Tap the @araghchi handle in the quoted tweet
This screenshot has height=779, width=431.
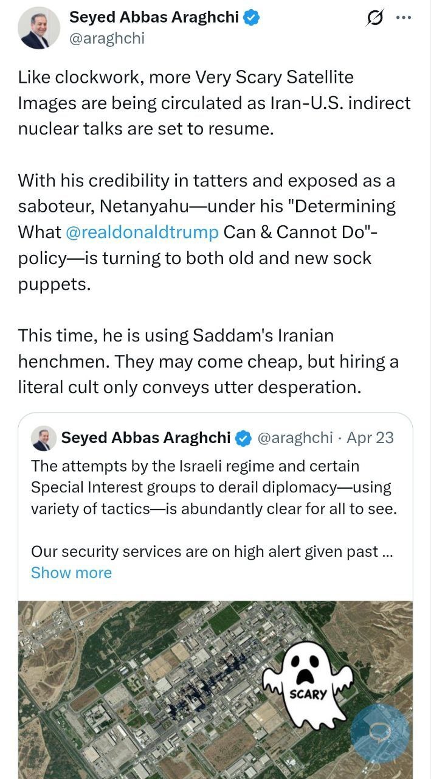pos(295,438)
